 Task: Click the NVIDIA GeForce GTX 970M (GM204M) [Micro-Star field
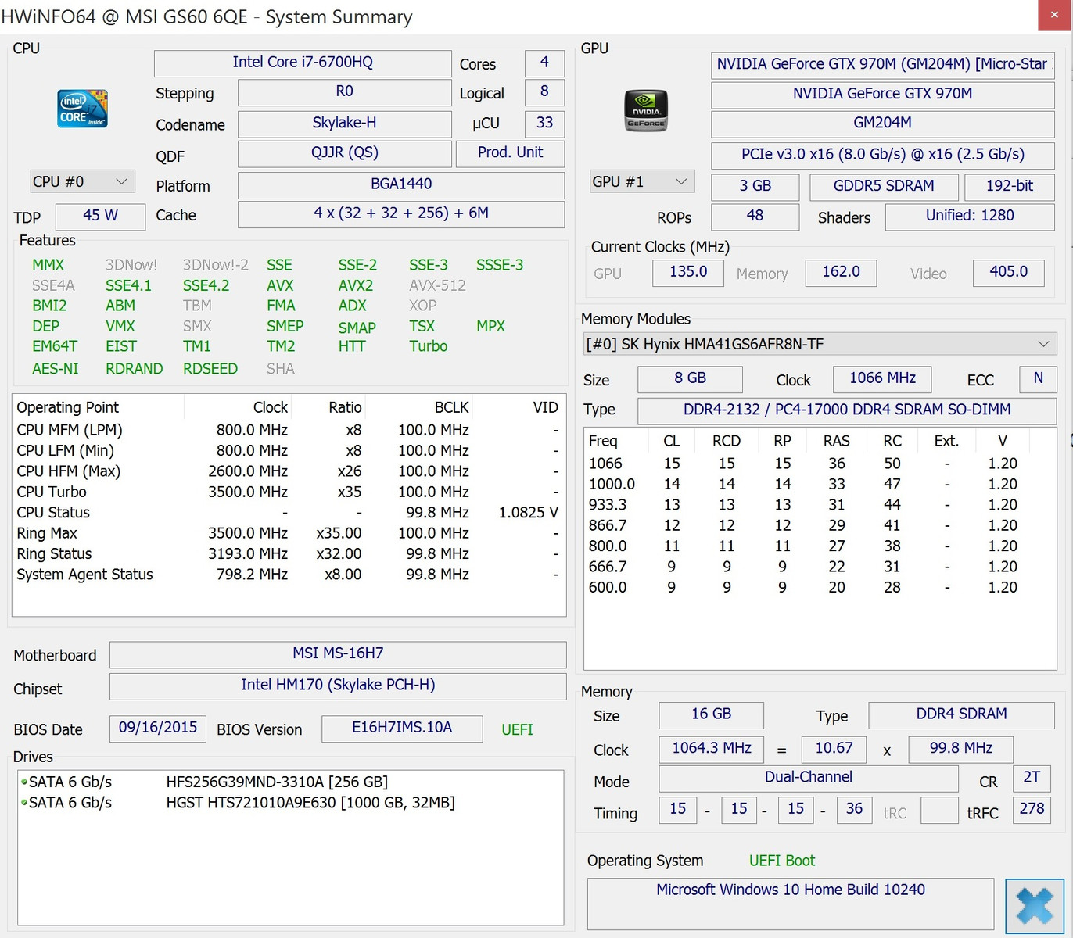click(882, 64)
